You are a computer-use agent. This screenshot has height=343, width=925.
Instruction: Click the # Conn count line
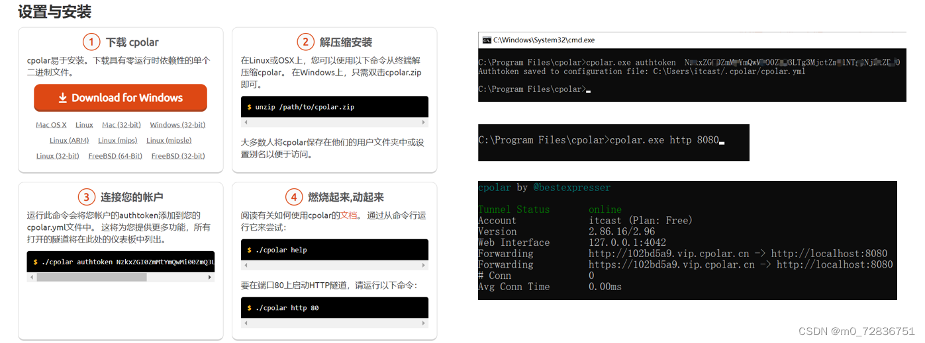pyautogui.click(x=536, y=276)
